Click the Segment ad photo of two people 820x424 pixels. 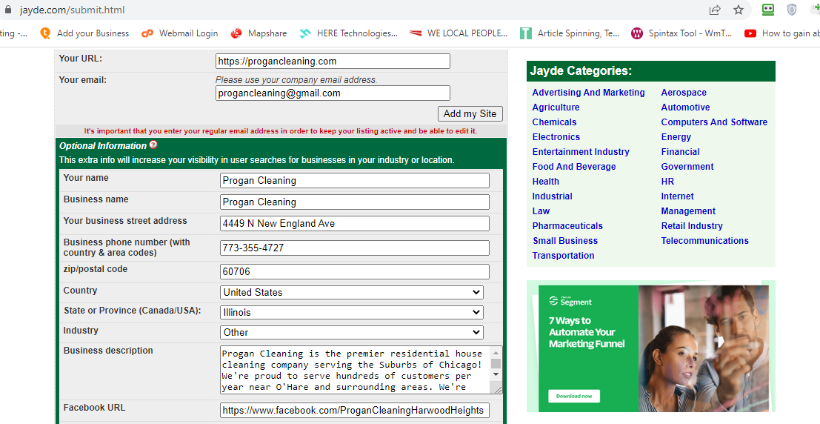click(x=704, y=348)
